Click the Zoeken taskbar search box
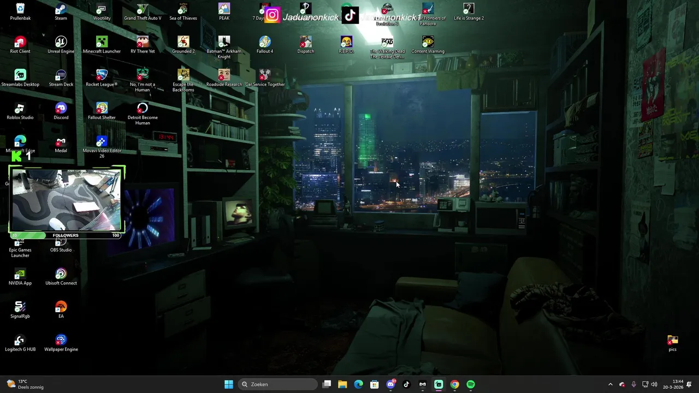This screenshot has height=393, width=699. click(x=278, y=384)
